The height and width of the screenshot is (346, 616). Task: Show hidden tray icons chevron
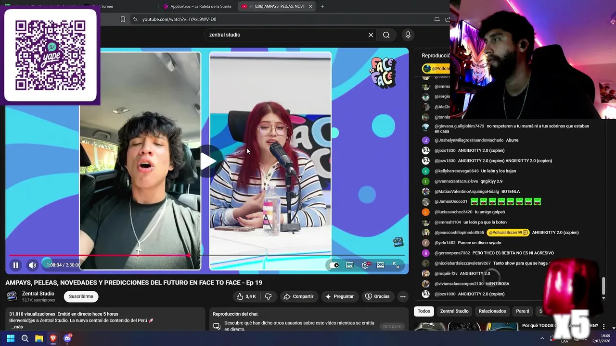point(542,338)
